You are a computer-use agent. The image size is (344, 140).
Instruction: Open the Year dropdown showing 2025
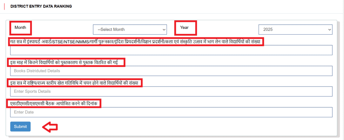[x=295, y=29]
